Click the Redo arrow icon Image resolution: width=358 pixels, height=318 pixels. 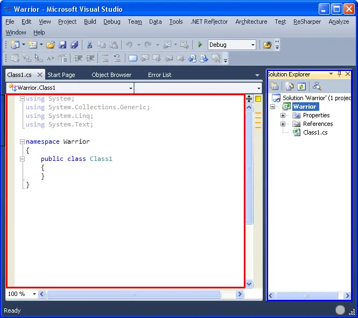coord(148,45)
